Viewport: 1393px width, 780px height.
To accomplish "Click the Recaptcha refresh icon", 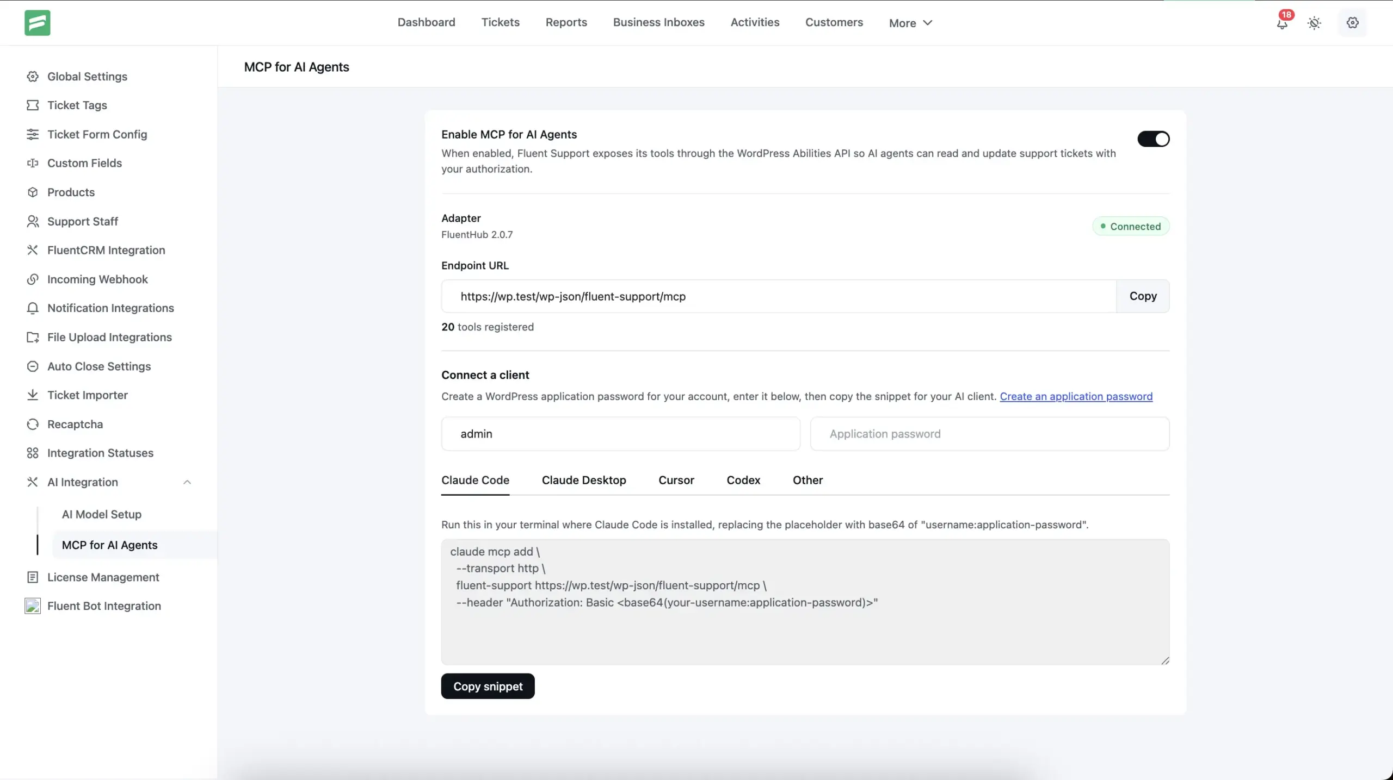I will click(x=33, y=425).
